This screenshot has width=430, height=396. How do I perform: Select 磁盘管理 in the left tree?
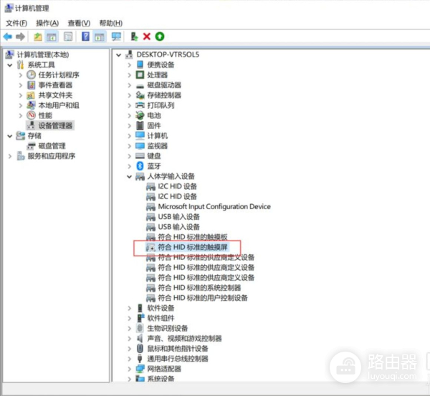[x=52, y=146]
